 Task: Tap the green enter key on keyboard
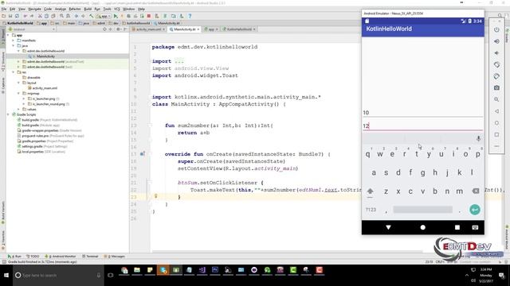pyautogui.click(x=475, y=210)
